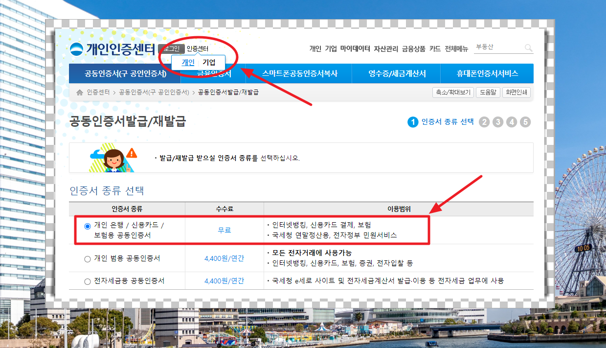Click the home icon in breadcrumb
Image resolution: width=606 pixels, height=348 pixels.
point(80,92)
